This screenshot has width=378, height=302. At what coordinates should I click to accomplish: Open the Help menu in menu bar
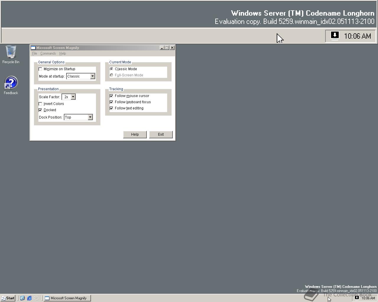click(x=63, y=53)
